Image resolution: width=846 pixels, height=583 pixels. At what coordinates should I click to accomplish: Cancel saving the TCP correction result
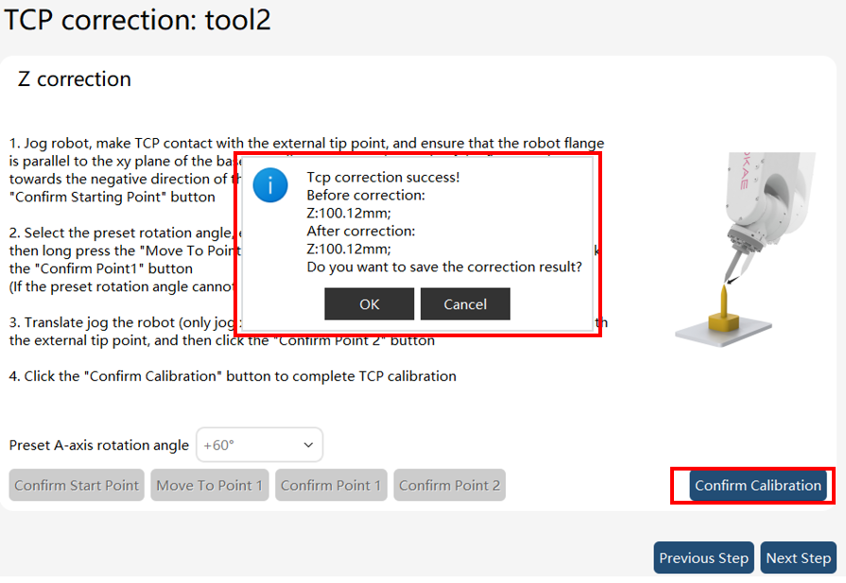pos(465,304)
